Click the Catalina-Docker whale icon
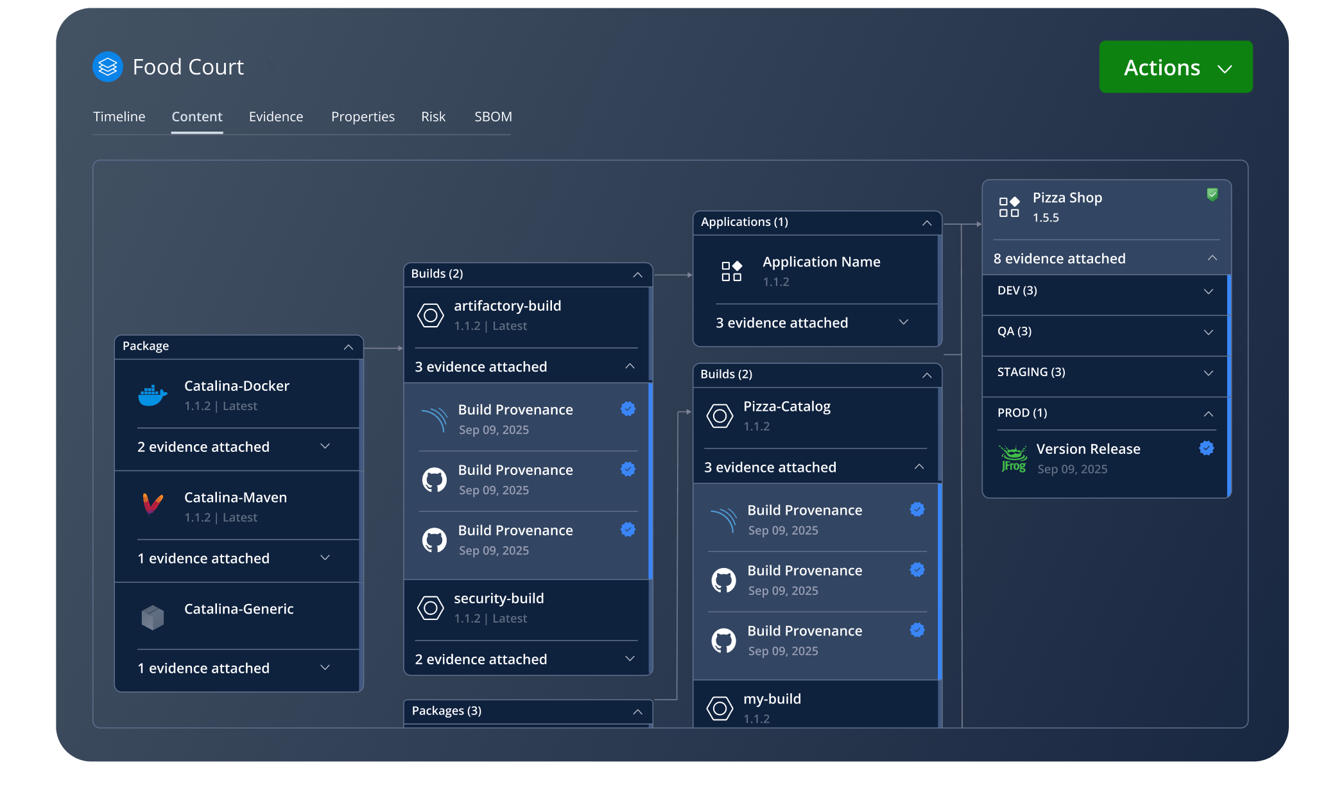Image resolution: width=1337 pixels, height=785 pixels. (153, 395)
